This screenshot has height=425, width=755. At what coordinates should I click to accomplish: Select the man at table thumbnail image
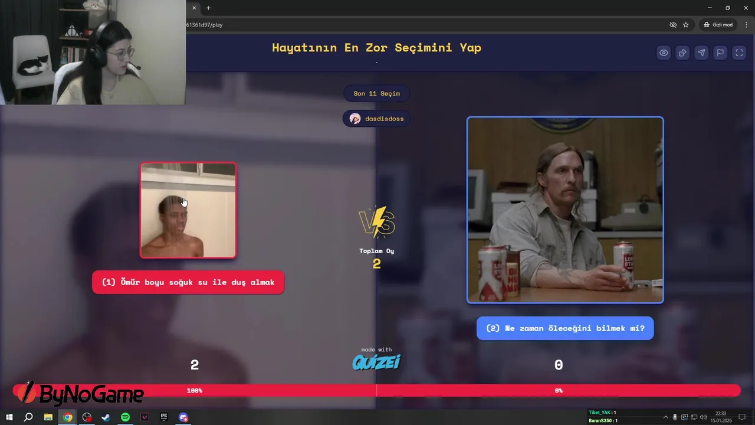(x=565, y=210)
